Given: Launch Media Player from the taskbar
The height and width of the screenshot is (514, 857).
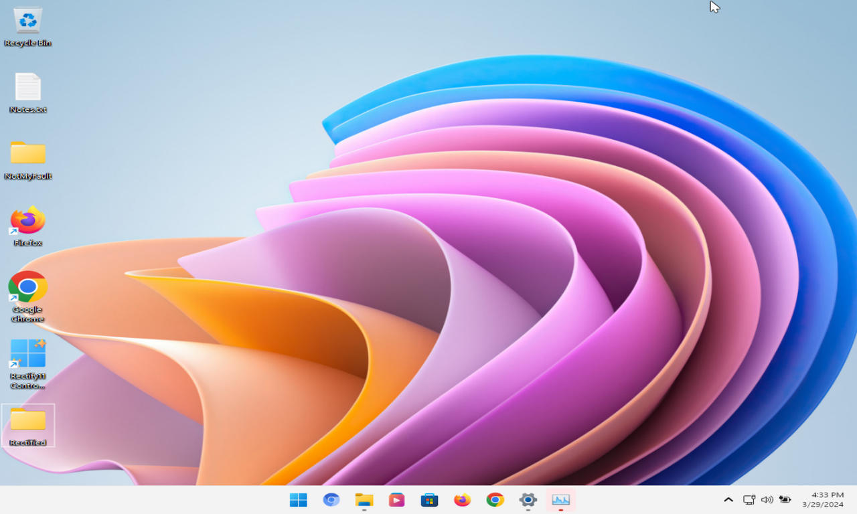Looking at the screenshot, I should [x=396, y=499].
